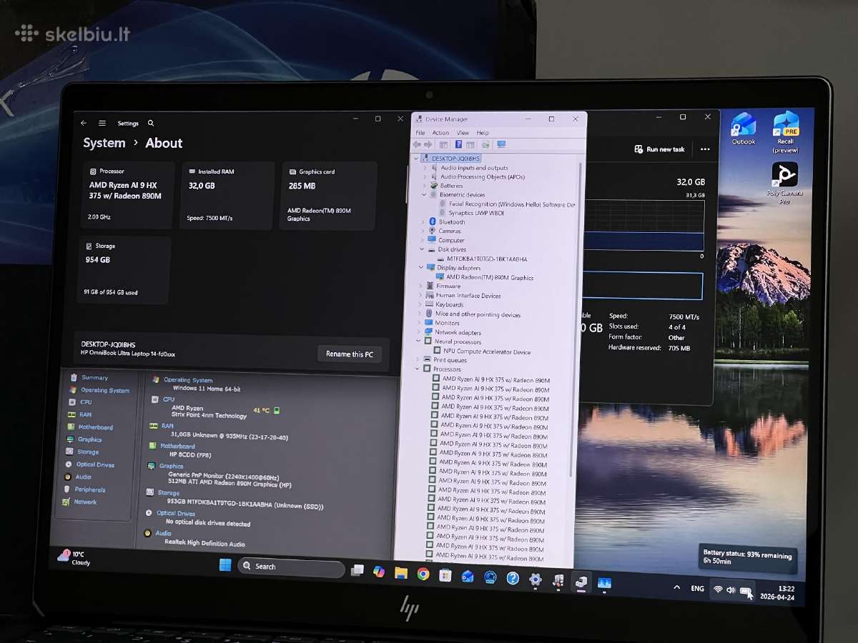The width and height of the screenshot is (858, 643).
Task: Collapse the Processors node
Action: click(418, 369)
